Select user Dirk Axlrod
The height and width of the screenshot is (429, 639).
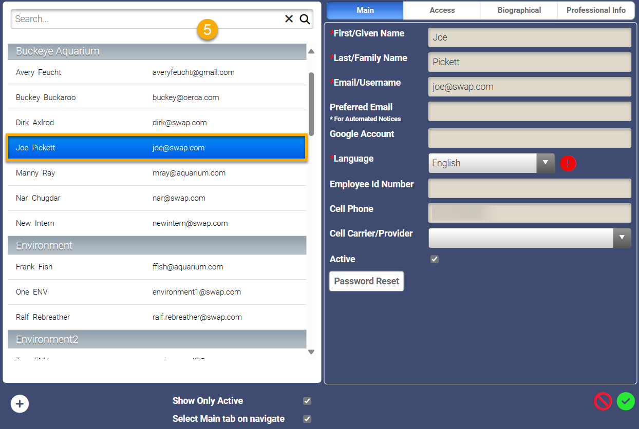[x=157, y=123]
